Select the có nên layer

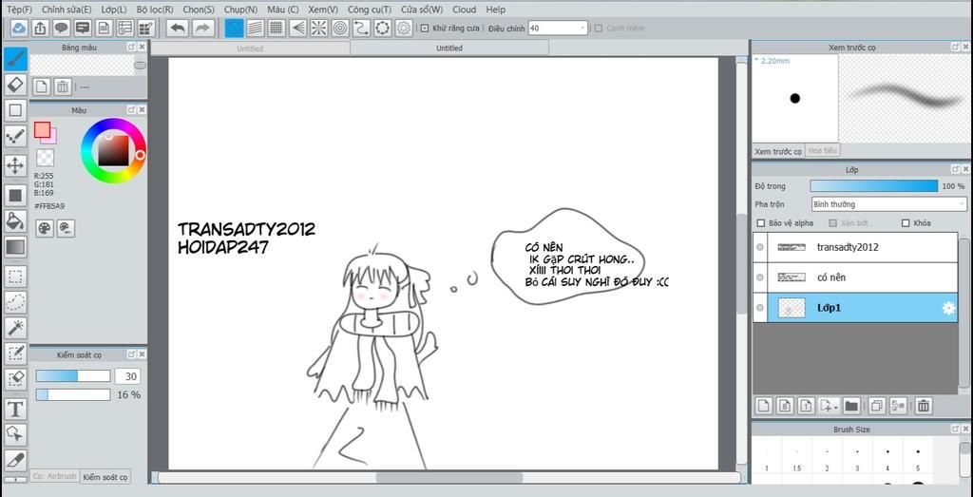[x=863, y=277]
